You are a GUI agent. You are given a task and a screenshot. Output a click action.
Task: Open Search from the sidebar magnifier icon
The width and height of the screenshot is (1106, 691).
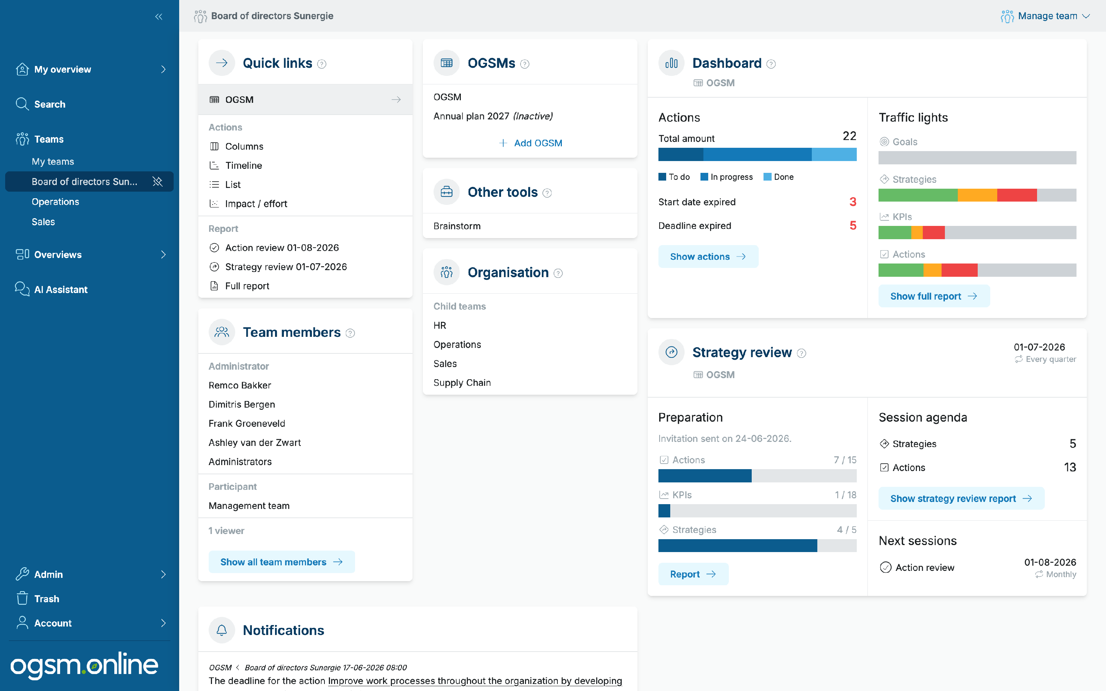[x=22, y=104]
